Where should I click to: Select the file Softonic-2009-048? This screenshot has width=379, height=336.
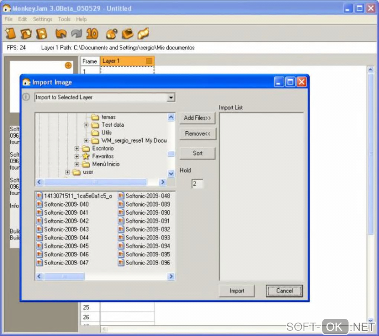click(x=144, y=196)
